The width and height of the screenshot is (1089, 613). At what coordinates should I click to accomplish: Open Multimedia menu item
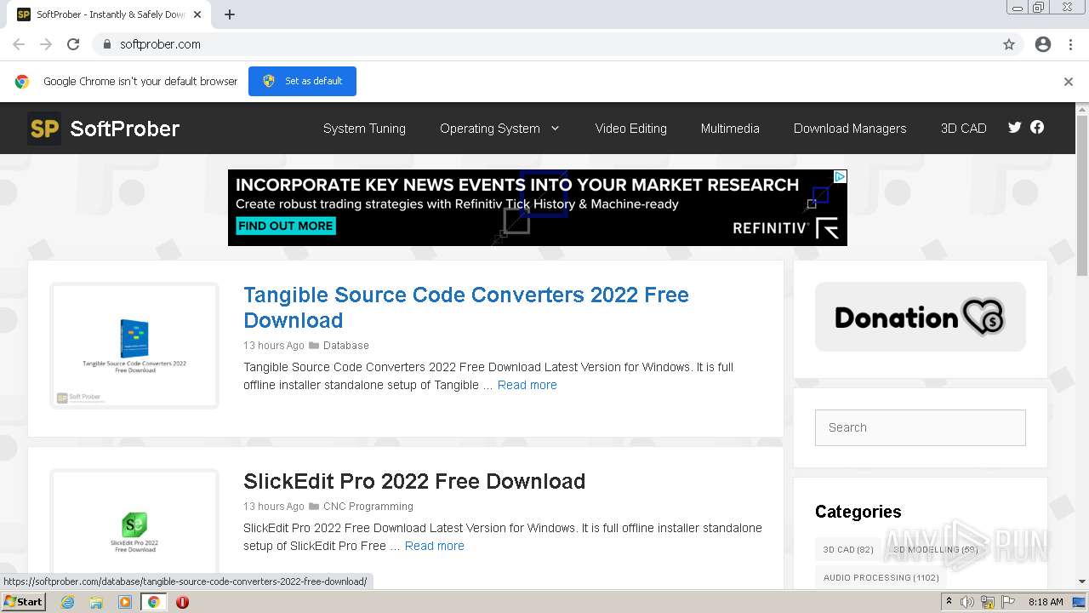click(730, 129)
